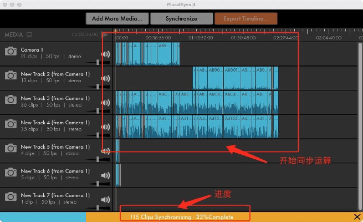Click the New Track 7 camera icon
Viewport: 363px width, 222px height.
click(11, 196)
